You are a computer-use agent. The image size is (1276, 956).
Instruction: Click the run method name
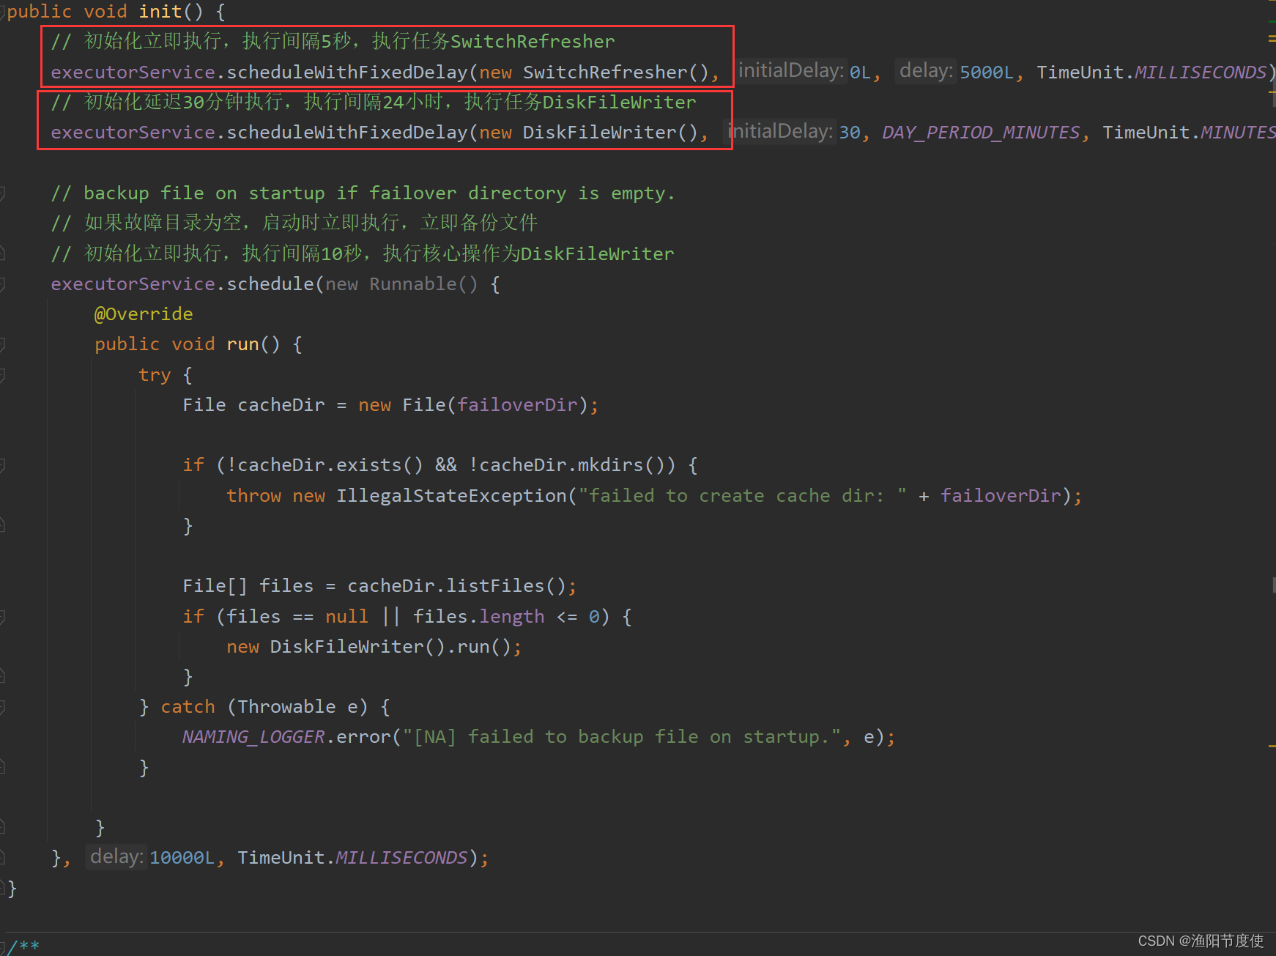pyautogui.click(x=242, y=344)
